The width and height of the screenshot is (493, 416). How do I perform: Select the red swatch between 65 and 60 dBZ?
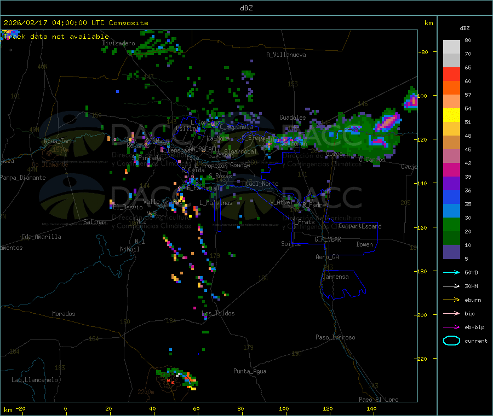[451, 74]
